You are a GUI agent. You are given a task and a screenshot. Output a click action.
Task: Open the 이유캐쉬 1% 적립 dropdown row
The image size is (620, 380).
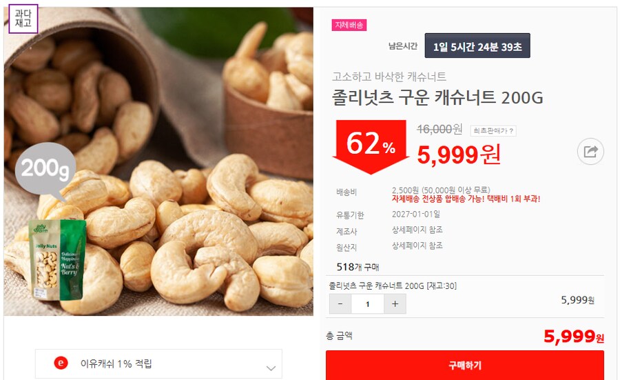point(158,363)
